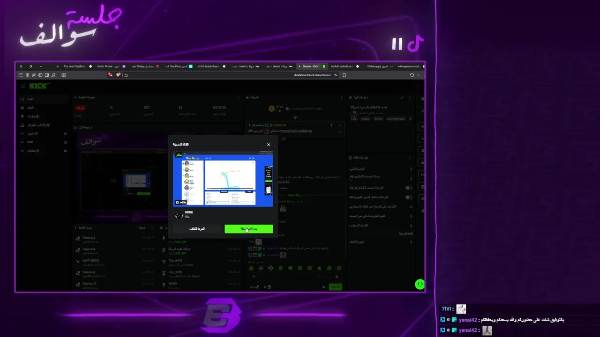Click the music note toolbar icon
Screen dimensions: 600x337
(53, 75)
